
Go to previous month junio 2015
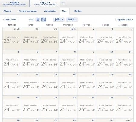(x=9, y=20)
